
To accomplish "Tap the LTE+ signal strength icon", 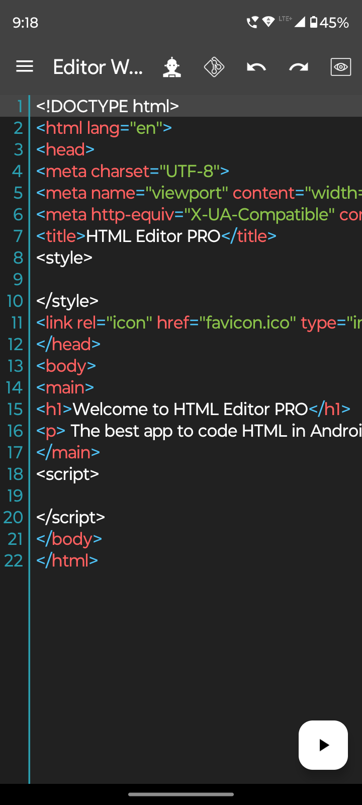I will 292,22.
